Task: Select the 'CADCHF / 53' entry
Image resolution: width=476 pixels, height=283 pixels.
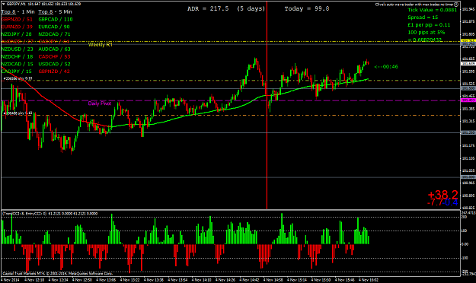Action: coord(54,57)
